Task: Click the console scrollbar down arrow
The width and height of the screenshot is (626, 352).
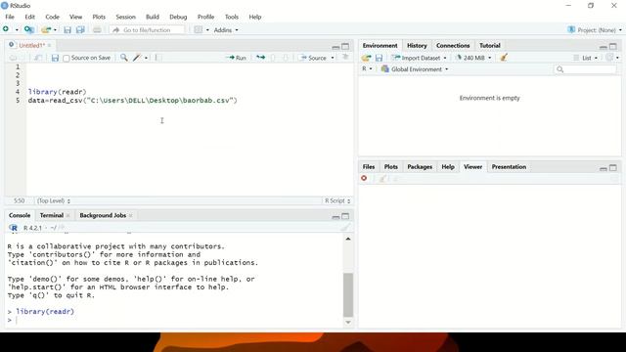Action: point(348,322)
